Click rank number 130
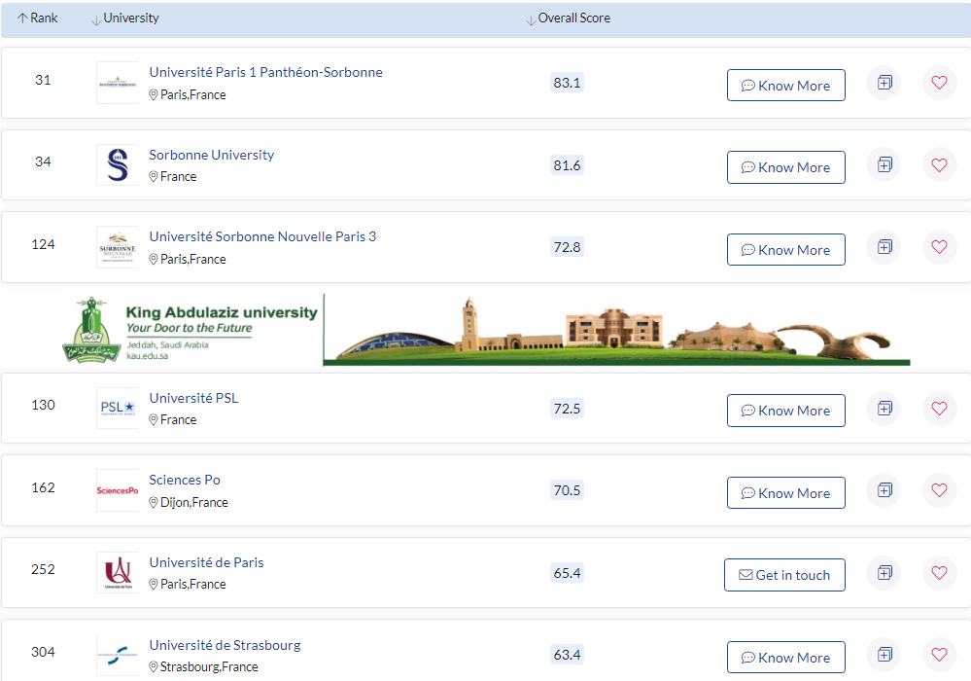 click(43, 405)
